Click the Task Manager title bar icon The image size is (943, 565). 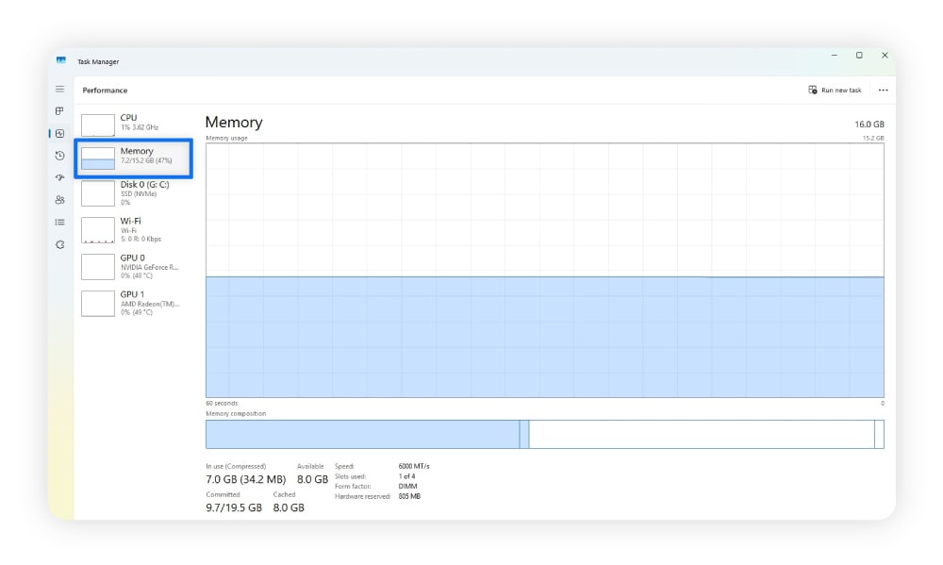[63, 61]
